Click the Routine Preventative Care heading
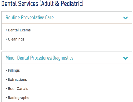 [30, 17]
